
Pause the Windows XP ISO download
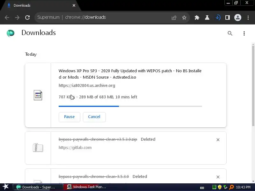point(69,117)
